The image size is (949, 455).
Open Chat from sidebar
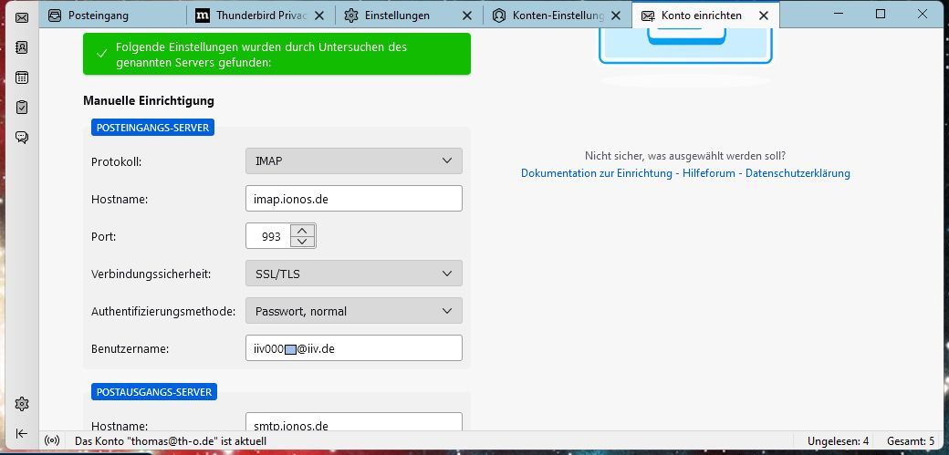[x=22, y=138]
